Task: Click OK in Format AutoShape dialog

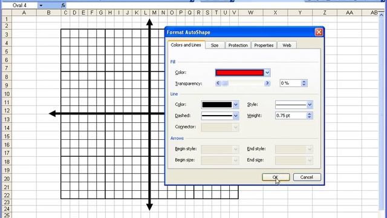Action: 276,177
